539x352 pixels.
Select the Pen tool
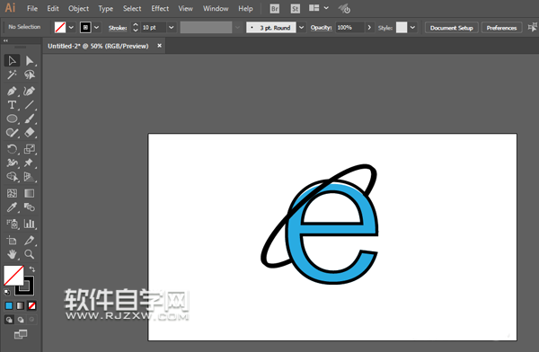[12, 91]
